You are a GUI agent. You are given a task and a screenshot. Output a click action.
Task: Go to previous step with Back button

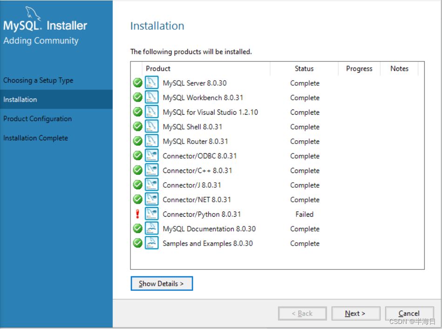click(x=302, y=314)
